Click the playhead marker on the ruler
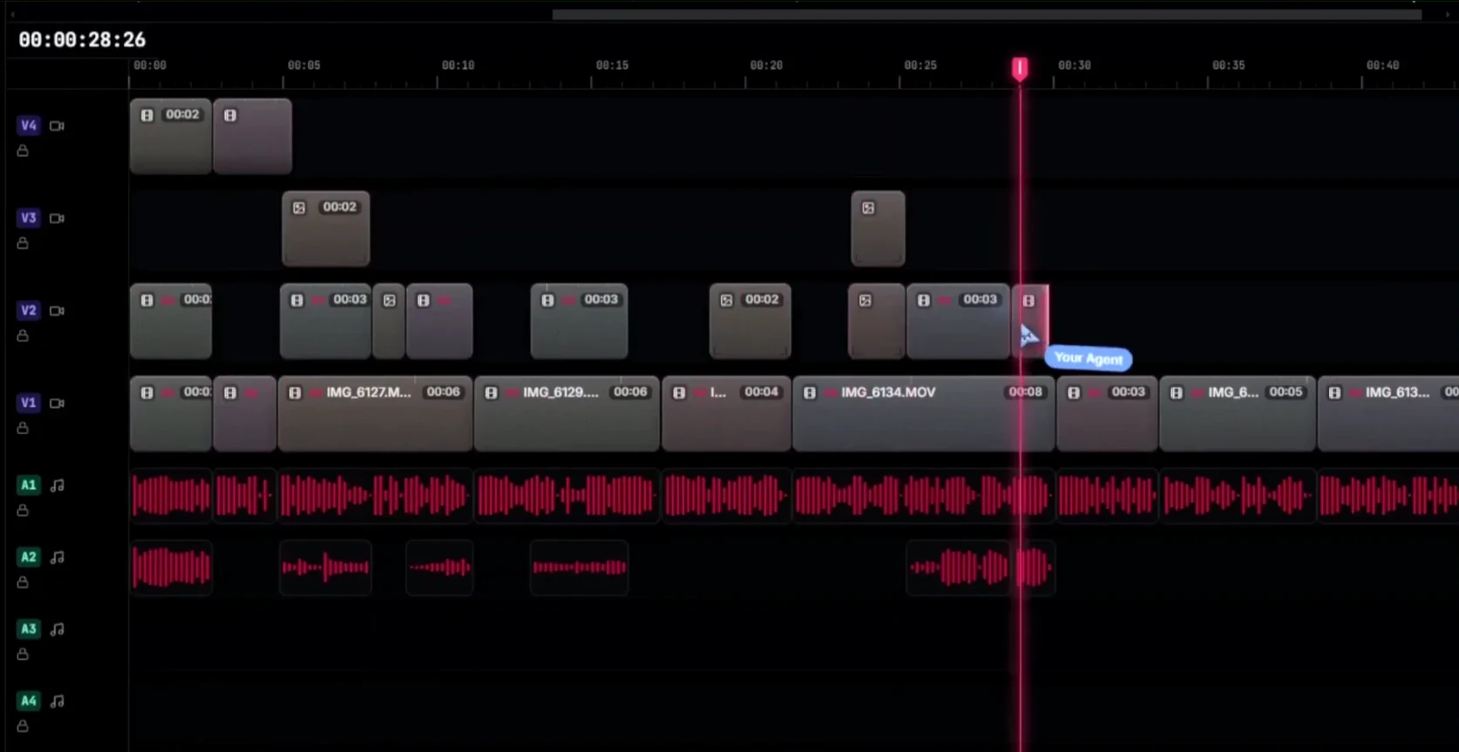1459x752 pixels. coord(1020,69)
